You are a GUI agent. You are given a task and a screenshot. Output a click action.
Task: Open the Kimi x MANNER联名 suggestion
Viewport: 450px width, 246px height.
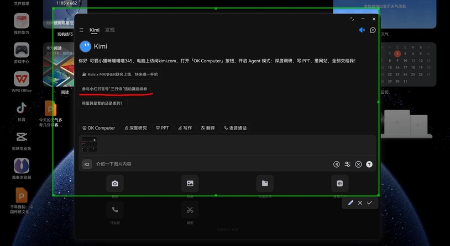point(120,74)
